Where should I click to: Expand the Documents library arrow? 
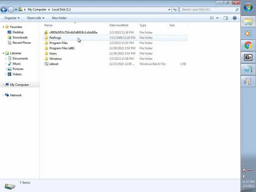pos(6,58)
